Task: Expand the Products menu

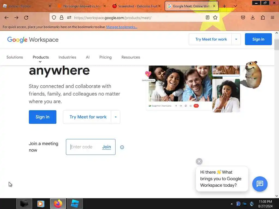Action: (x=41, y=57)
